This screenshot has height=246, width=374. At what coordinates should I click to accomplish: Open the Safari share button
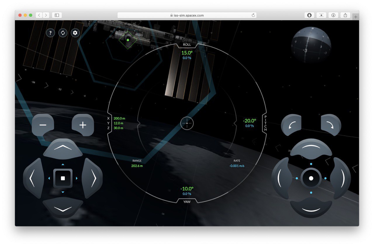[x=345, y=15]
